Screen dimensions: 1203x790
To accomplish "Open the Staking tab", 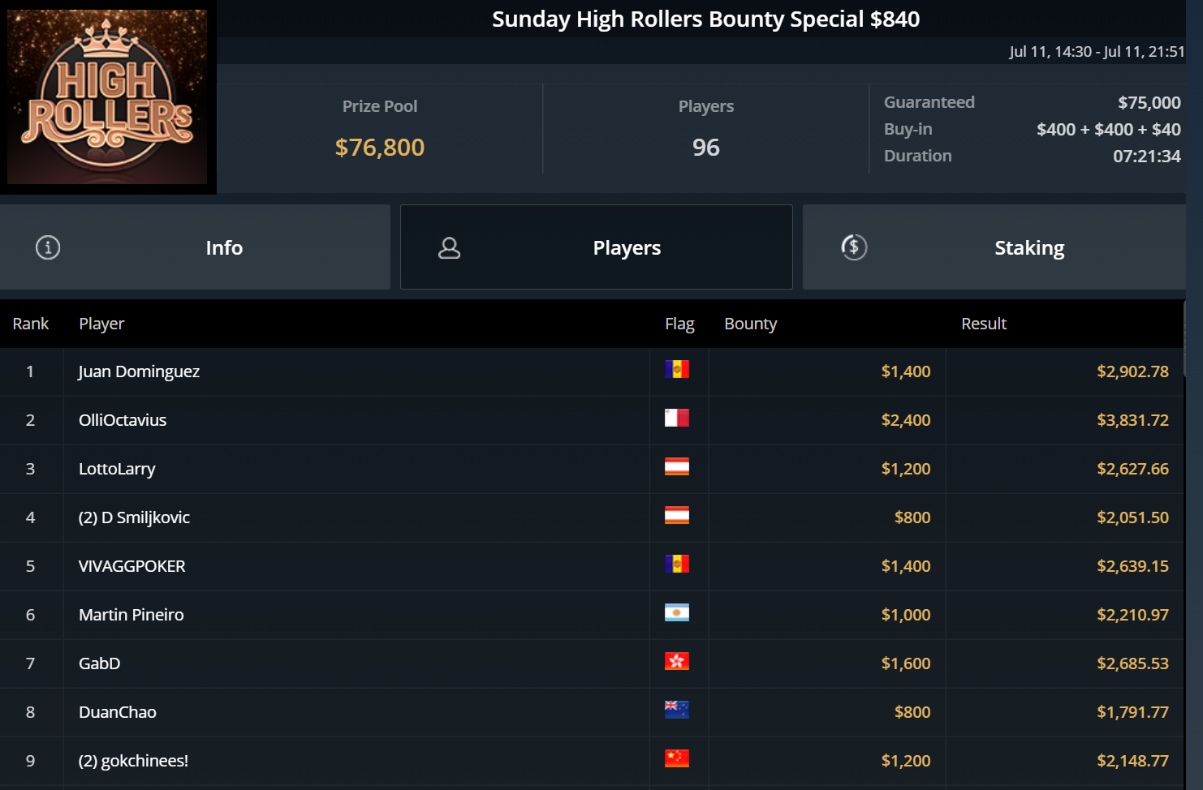I will (x=1028, y=248).
